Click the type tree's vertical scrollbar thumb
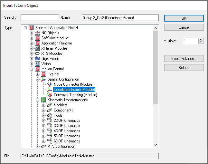The height and width of the screenshot is (164, 208). pyautogui.click(x=156, y=67)
